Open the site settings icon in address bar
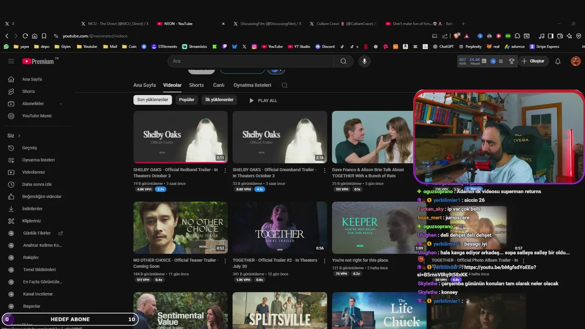 coord(56,36)
